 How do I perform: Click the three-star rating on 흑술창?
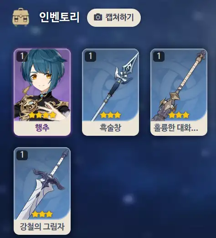pos(111,115)
